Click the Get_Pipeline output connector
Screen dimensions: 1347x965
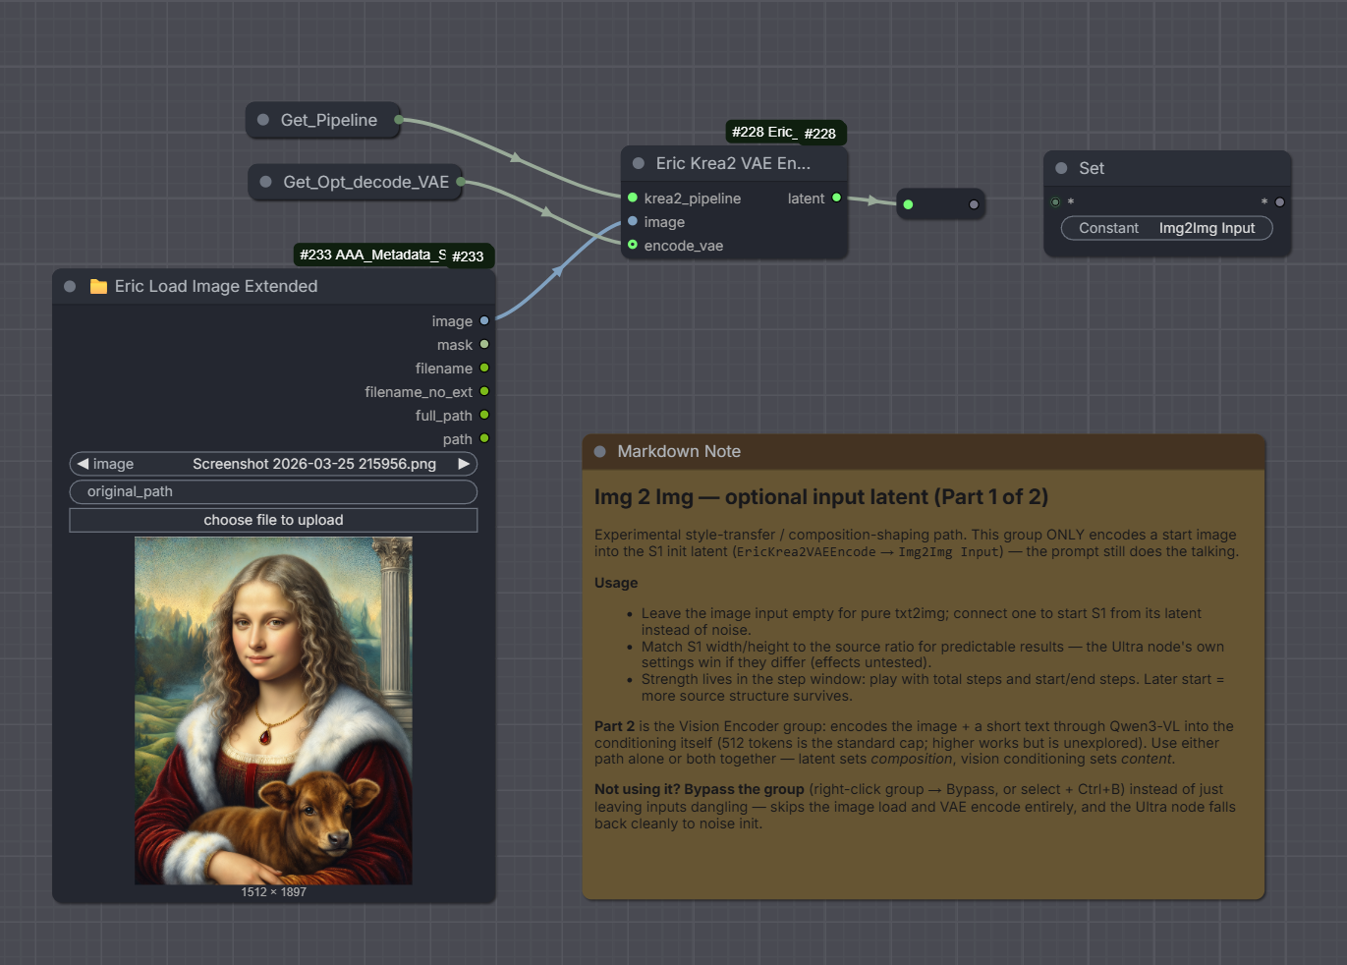pyautogui.click(x=399, y=120)
